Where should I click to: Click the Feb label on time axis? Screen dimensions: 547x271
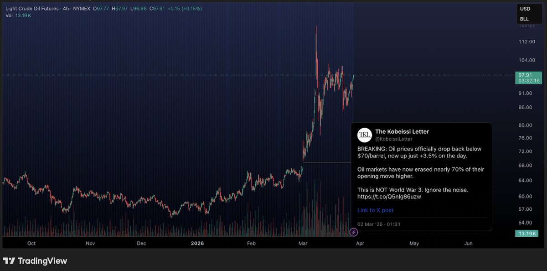pos(251,244)
